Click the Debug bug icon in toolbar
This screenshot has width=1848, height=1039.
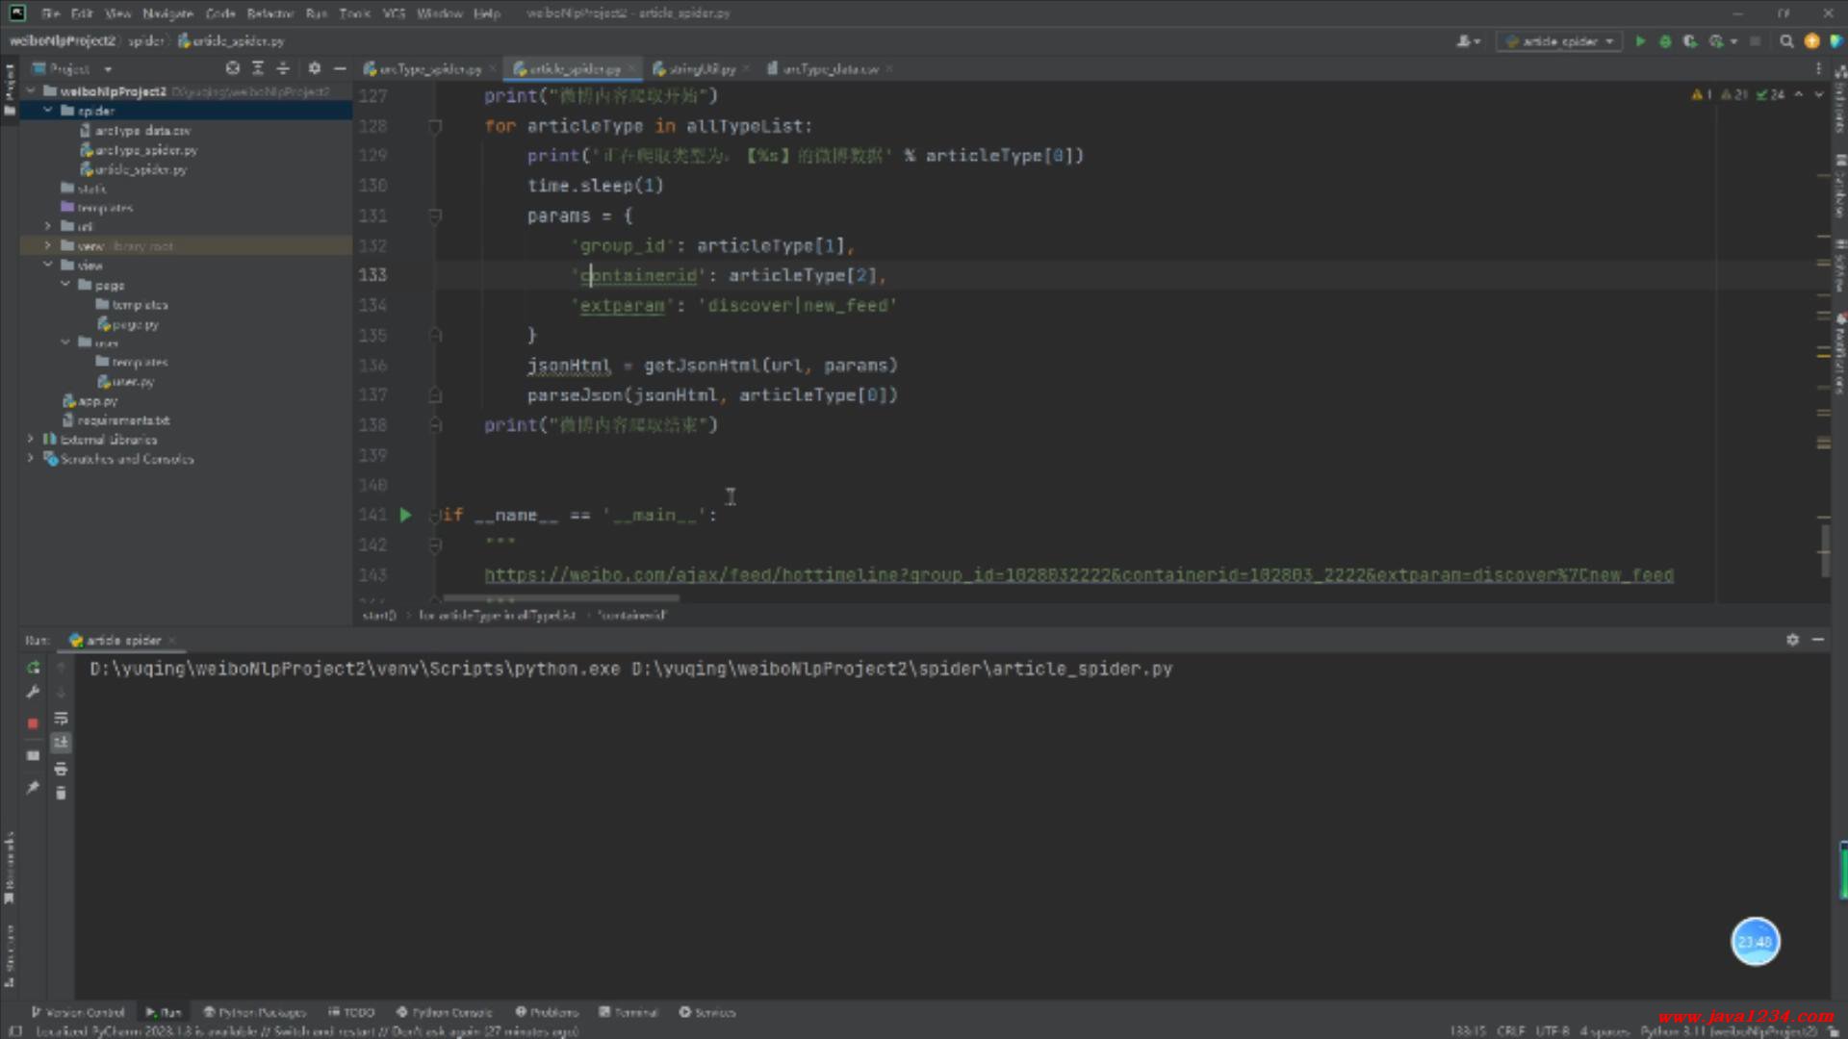click(1665, 41)
